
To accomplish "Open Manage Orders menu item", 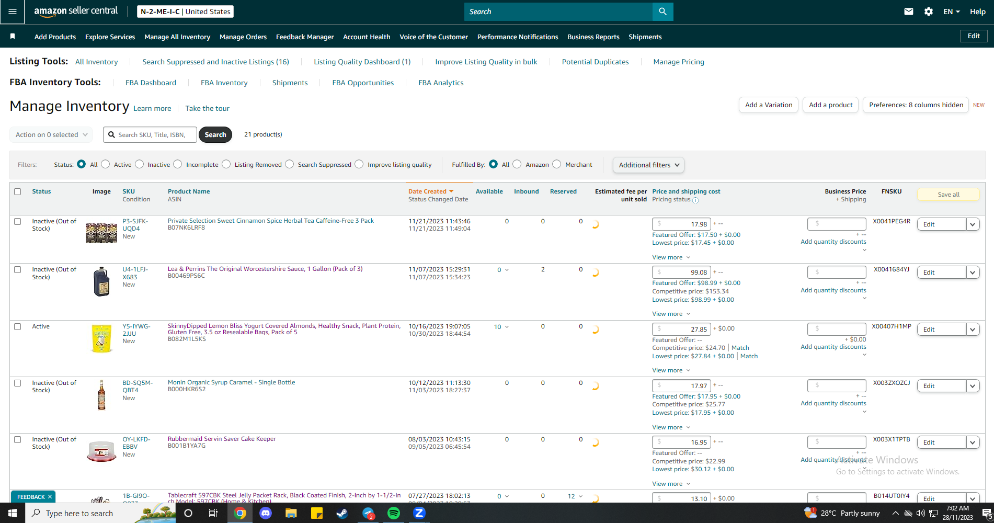I will [243, 37].
